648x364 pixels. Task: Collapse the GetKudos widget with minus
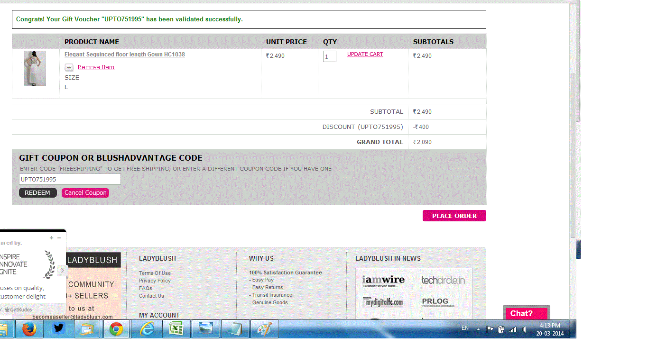(x=59, y=238)
